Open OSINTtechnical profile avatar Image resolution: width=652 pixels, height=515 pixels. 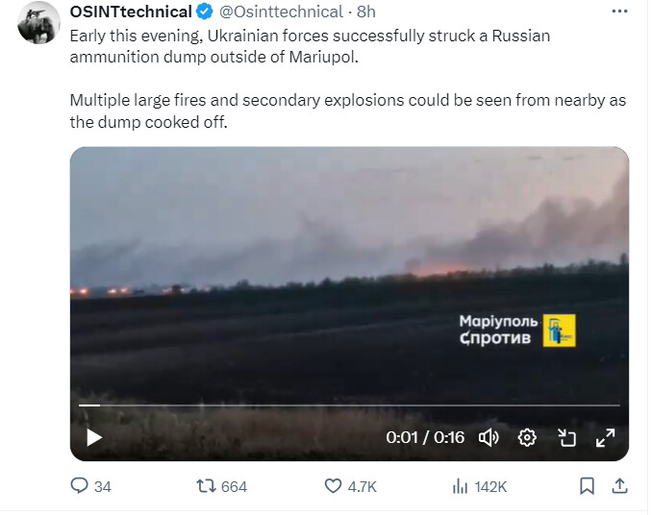38,23
